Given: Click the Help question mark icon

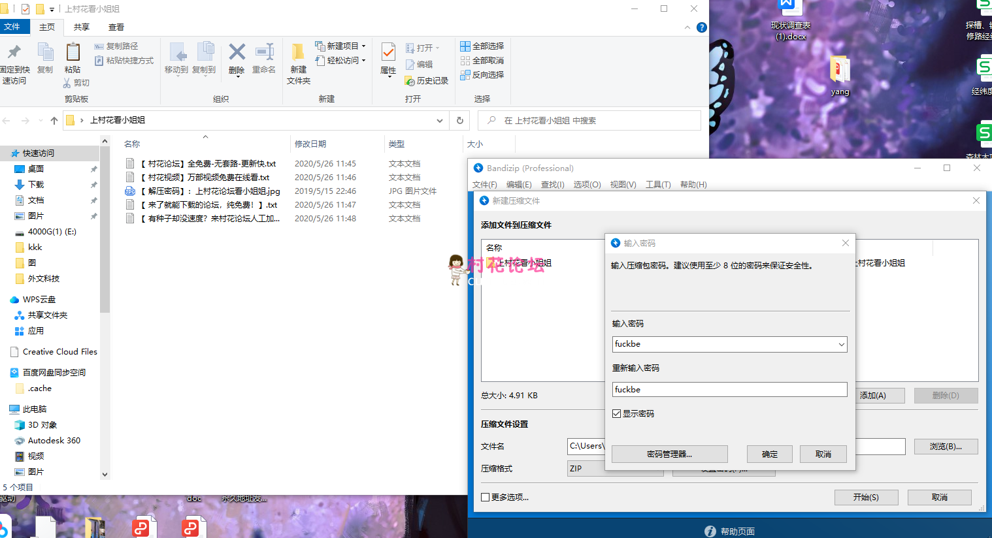Looking at the screenshot, I should click(x=702, y=27).
